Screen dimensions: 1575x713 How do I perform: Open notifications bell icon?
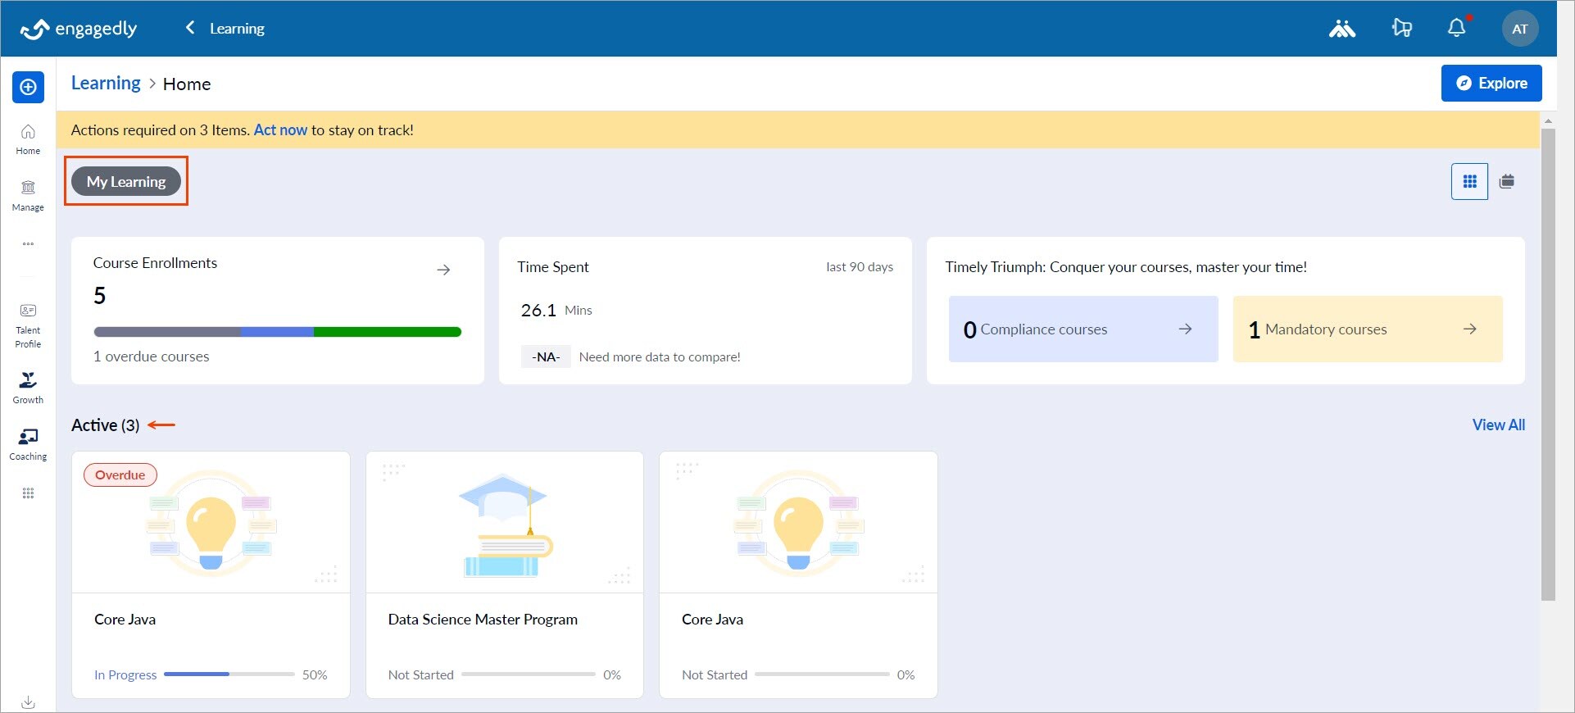tap(1456, 29)
